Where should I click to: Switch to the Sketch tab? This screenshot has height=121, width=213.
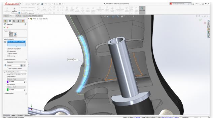(x=12, y=16)
